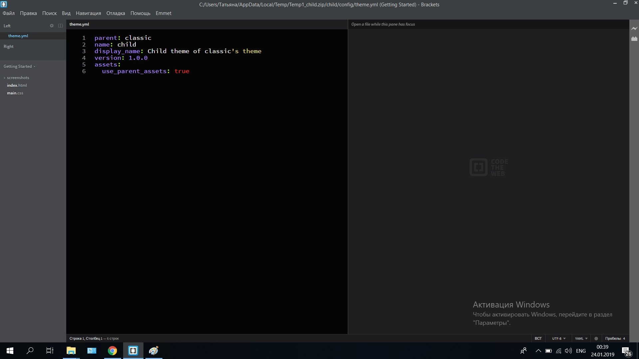
Task: Launch Live Preview lightning icon
Action: [634, 29]
